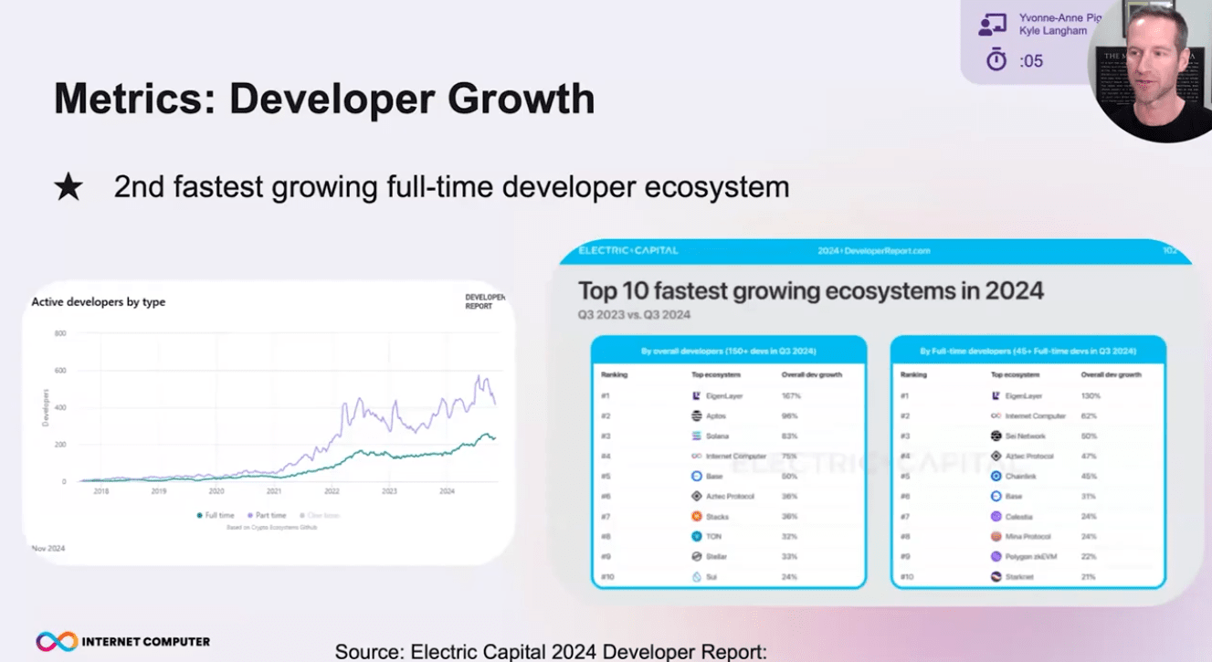
Task: Click the Polygon zkEVM logo icon
Action: click(x=996, y=556)
